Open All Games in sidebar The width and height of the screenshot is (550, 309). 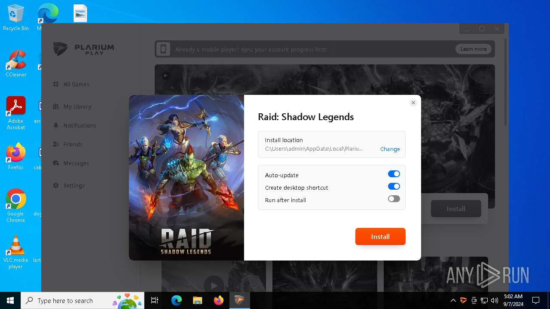pos(76,84)
